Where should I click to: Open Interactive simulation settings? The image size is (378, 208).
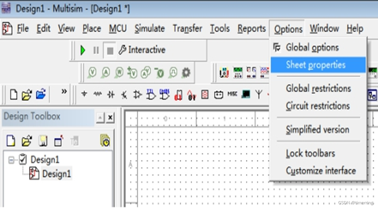pos(142,50)
